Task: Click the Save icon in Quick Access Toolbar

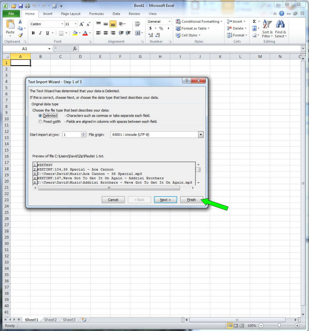Action: (x=20, y=6)
